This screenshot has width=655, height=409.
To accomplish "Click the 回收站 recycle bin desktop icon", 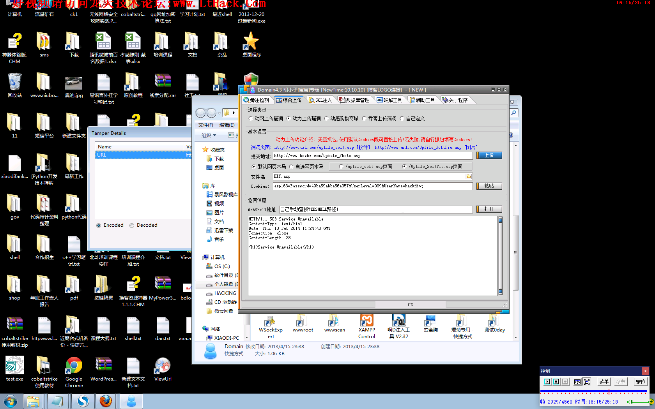I will coord(15,85).
